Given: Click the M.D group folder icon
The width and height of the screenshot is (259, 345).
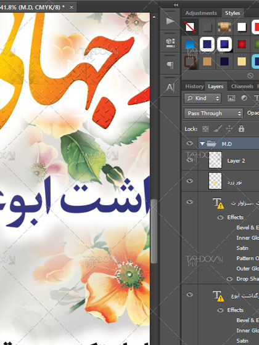Looking at the screenshot, I should pos(212,144).
